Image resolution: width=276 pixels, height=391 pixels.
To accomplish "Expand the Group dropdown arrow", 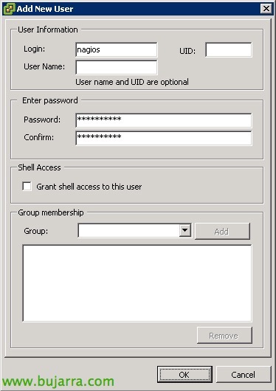I will click(185, 230).
